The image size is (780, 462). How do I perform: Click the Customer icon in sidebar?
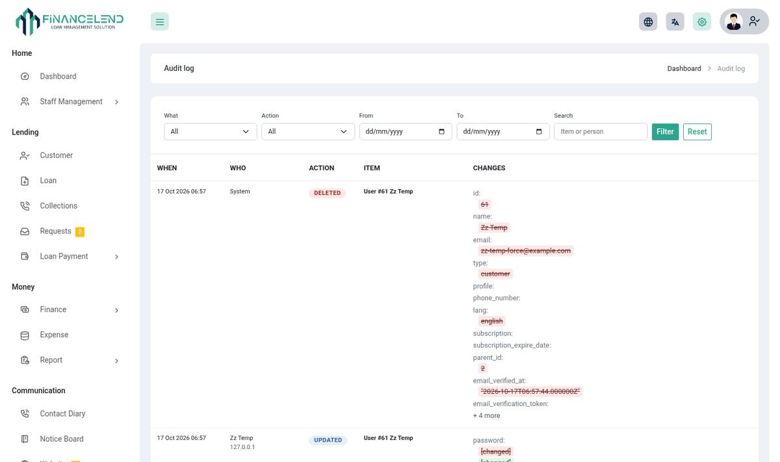tap(25, 155)
